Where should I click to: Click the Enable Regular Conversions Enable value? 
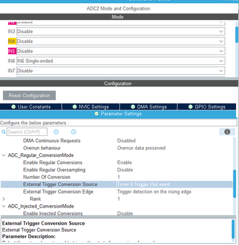(124, 162)
